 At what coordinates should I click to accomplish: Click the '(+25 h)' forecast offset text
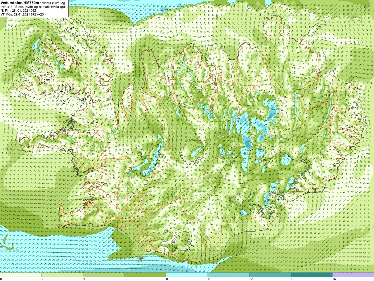[x=42, y=14]
